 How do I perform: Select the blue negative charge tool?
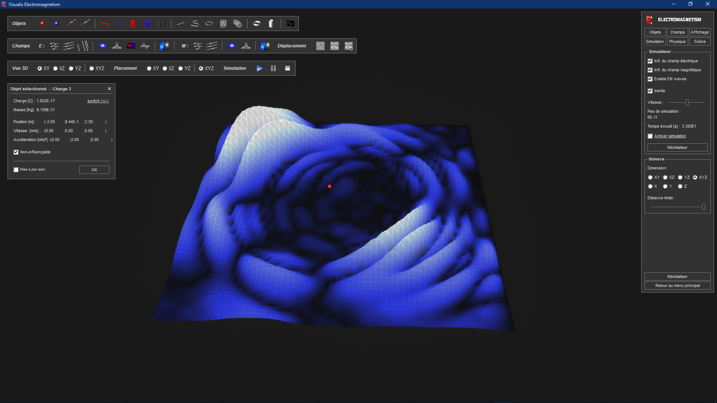pyautogui.click(x=56, y=23)
